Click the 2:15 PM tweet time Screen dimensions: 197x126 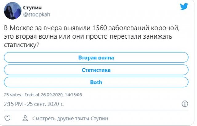click(13, 103)
